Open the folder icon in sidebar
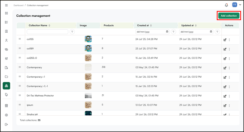 7,77
